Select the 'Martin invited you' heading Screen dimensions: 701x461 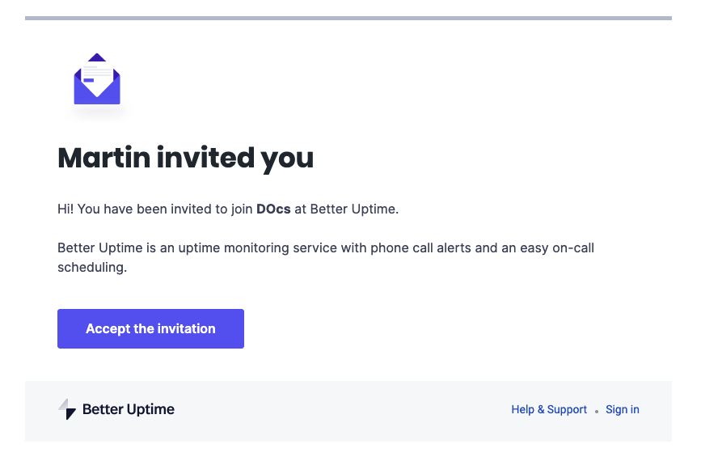pos(185,159)
